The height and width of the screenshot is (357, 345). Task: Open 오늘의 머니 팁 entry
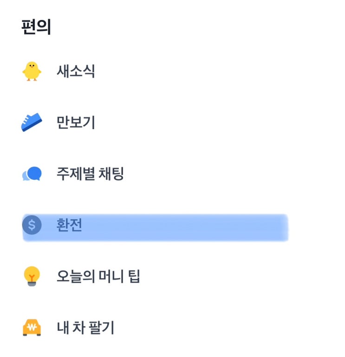98,277
